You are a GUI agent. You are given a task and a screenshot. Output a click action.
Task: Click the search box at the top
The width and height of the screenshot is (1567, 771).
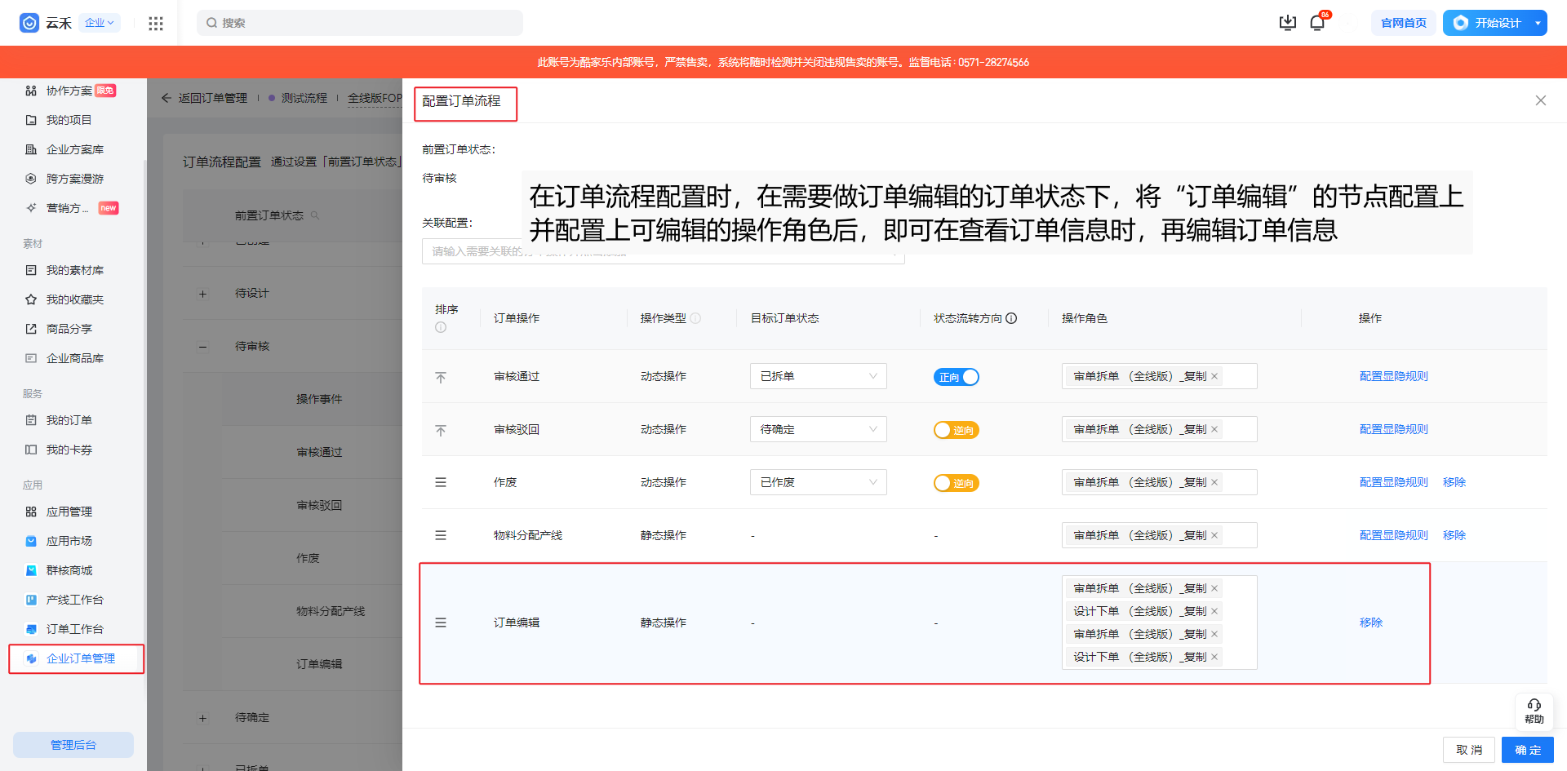point(359,23)
